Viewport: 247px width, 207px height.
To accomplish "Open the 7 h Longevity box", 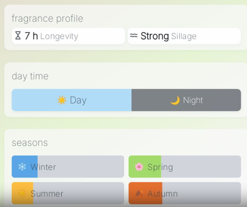I will pyautogui.click(x=68, y=36).
